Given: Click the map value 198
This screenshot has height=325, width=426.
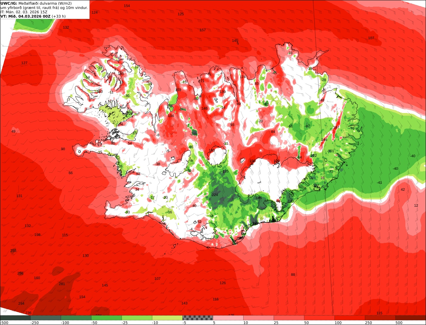Looking at the screenshot, I should [37, 235].
